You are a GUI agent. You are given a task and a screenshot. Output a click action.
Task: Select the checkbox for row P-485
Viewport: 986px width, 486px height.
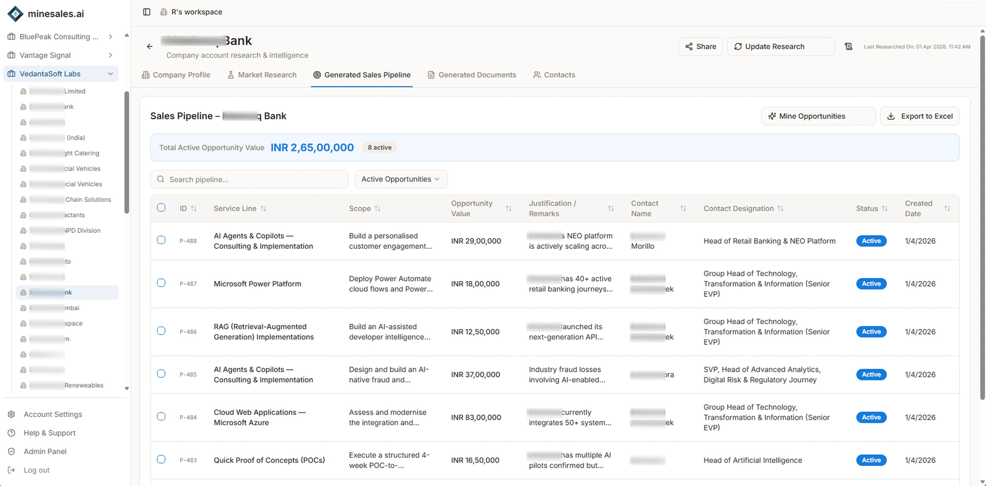pyautogui.click(x=161, y=373)
